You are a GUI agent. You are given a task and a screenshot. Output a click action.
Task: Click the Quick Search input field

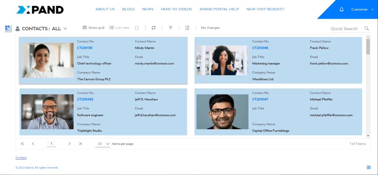[346, 29]
